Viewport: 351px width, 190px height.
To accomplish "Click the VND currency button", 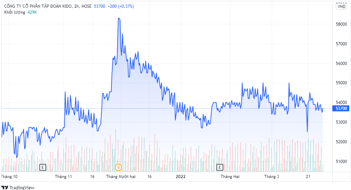I will (341, 6).
